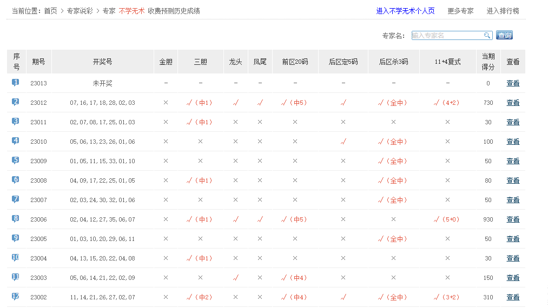Click the number 8 row badge icon

click(16, 219)
